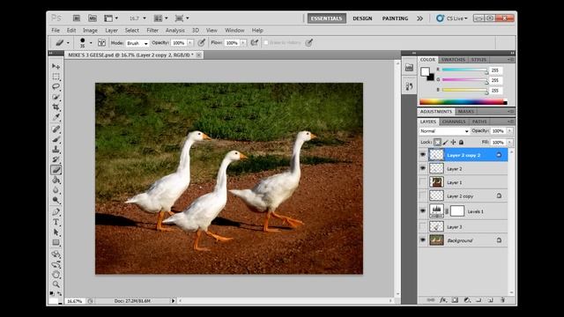Select the Zoom tool in toolbox

56,284
